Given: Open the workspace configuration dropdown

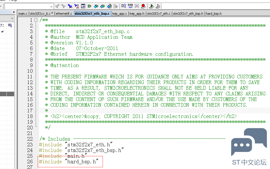Looking at the screenshot, I should pyautogui.click(x=12, y=18).
